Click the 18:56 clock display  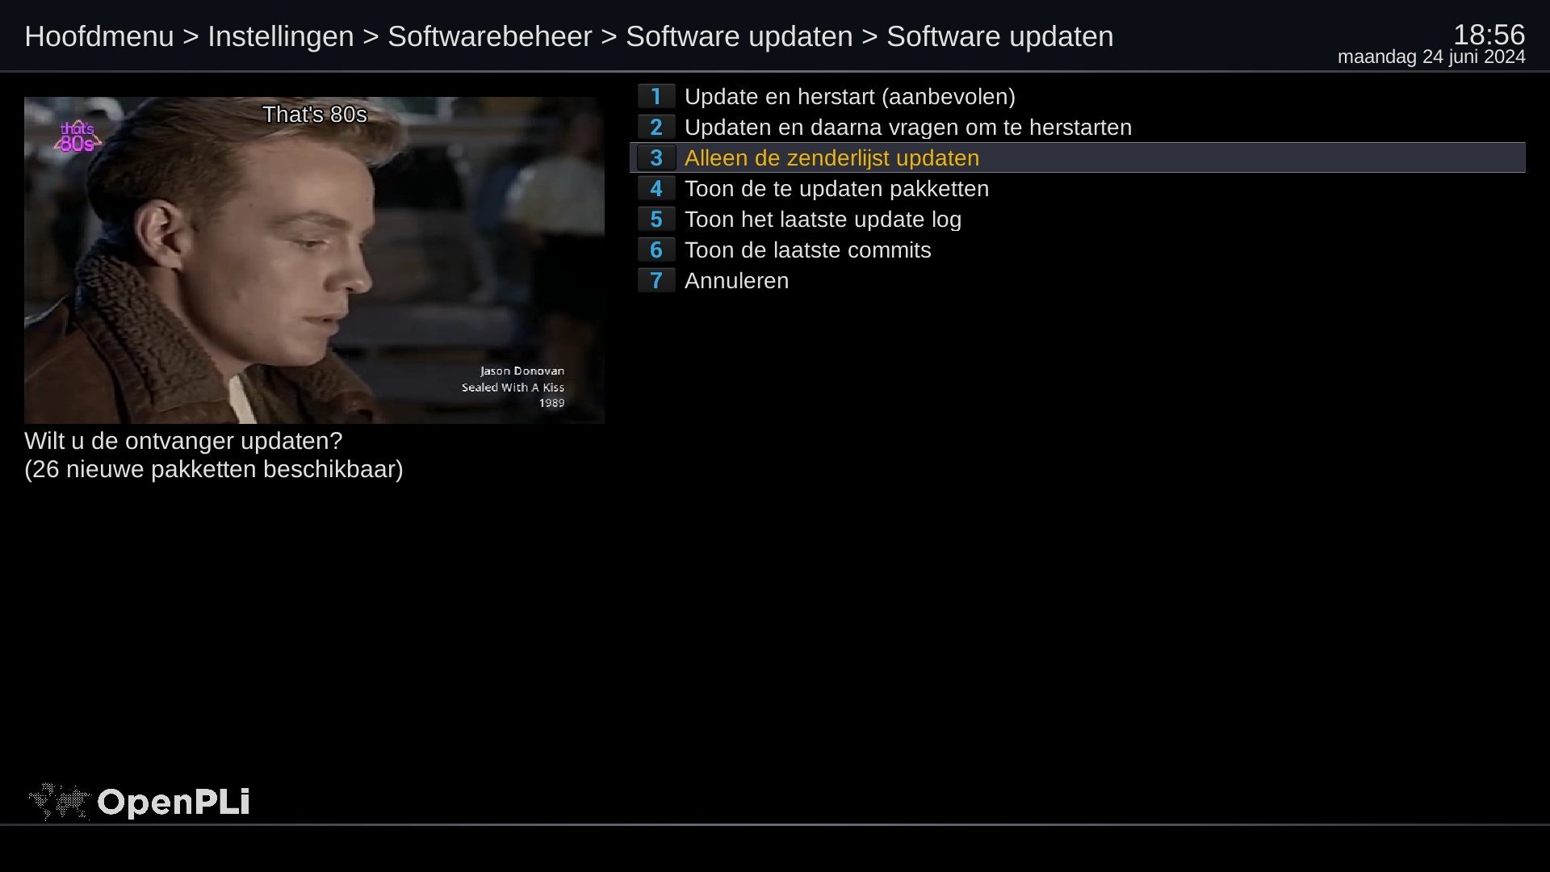point(1489,35)
